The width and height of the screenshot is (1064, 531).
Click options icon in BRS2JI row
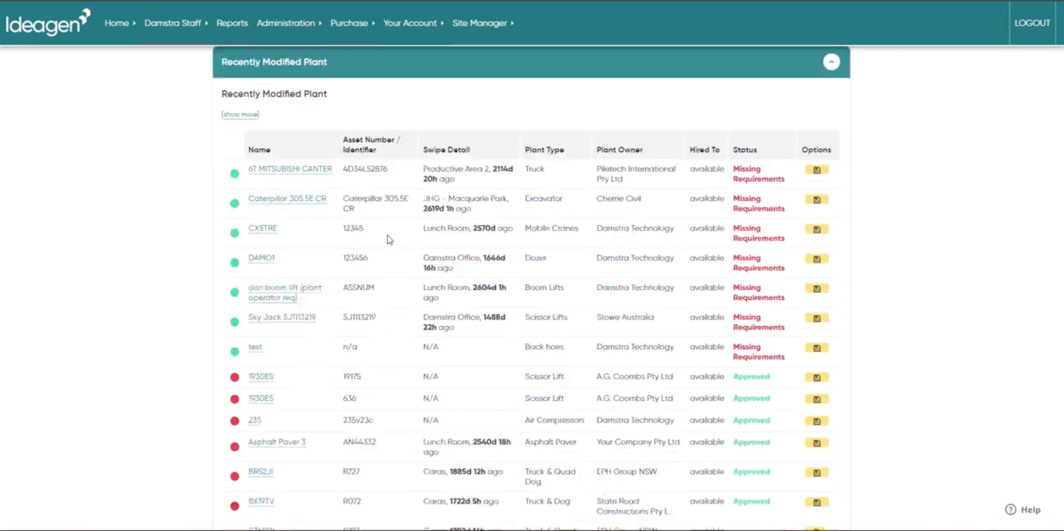pyautogui.click(x=816, y=473)
